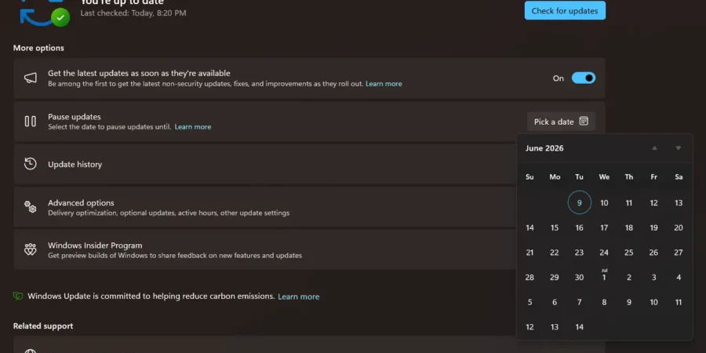Screen dimensions: 706x353
Task: Select June 16 in calendar
Action: pyautogui.click(x=580, y=227)
